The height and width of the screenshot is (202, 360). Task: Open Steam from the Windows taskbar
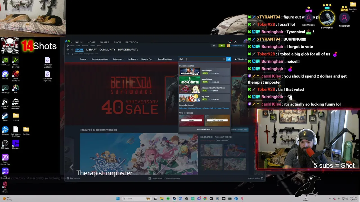(174, 199)
